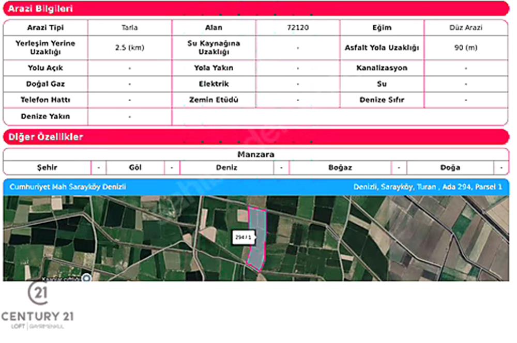Select the "Eğim" label cell

tap(382, 28)
